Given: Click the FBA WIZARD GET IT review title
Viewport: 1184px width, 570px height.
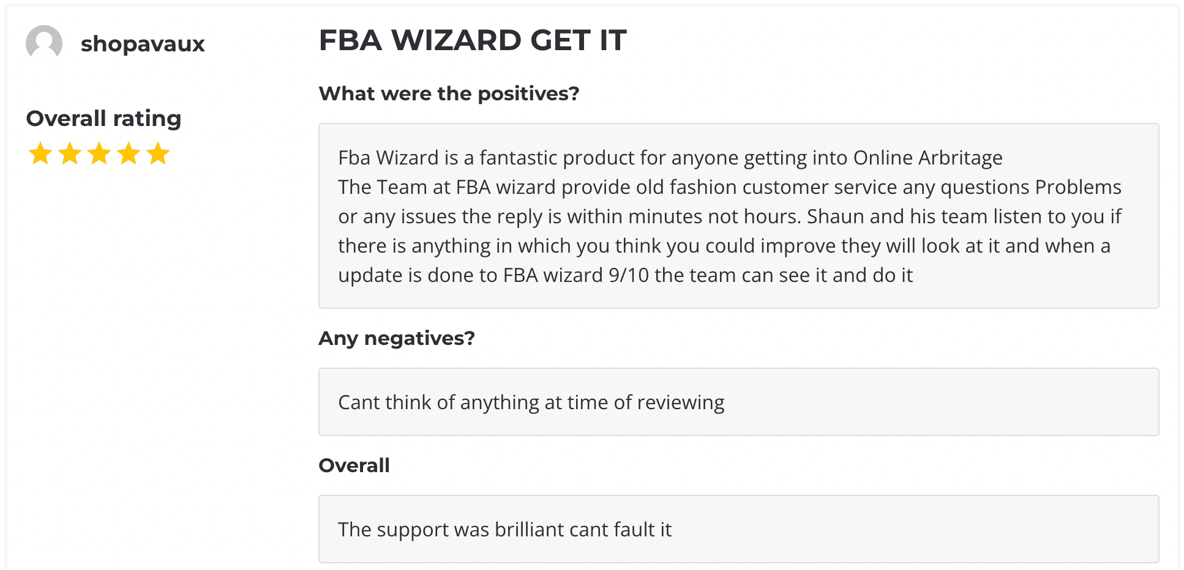Looking at the screenshot, I should (473, 40).
